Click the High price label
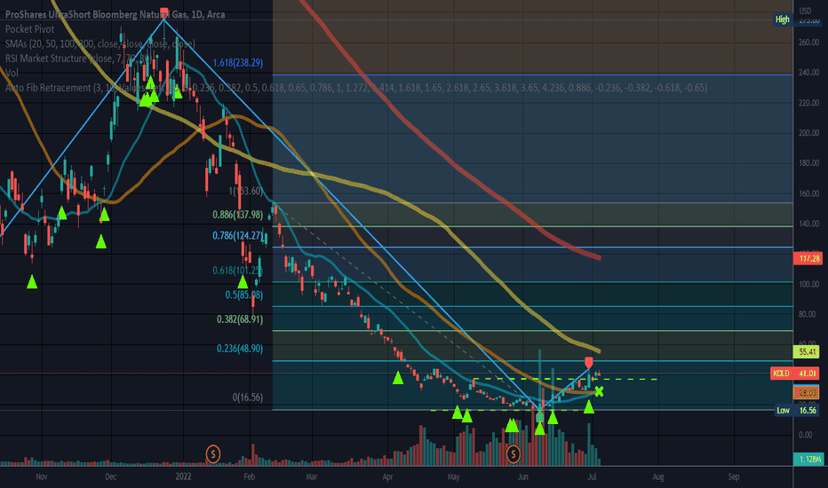The image size is (828, 488). (x=782, y=20)
